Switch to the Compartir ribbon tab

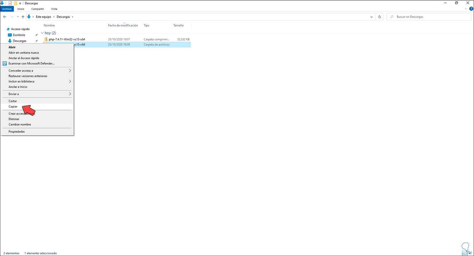coord(38,9)
